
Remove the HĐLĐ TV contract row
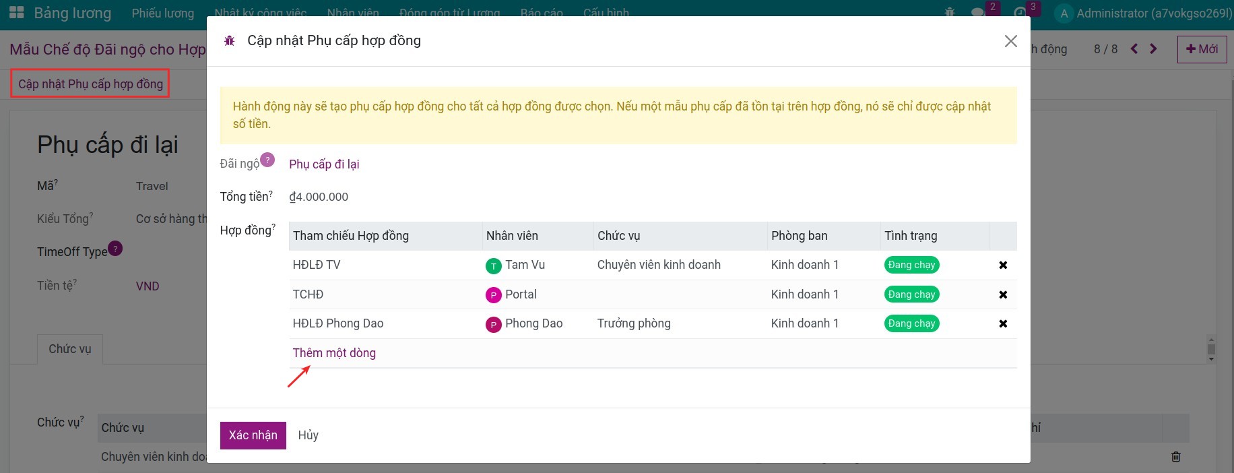click(1002, 265)
